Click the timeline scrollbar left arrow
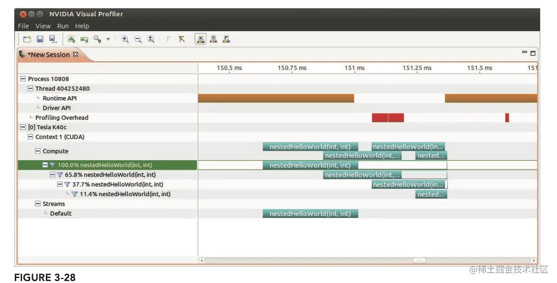The height and width of the screenshot is (283, 557). 202,260
